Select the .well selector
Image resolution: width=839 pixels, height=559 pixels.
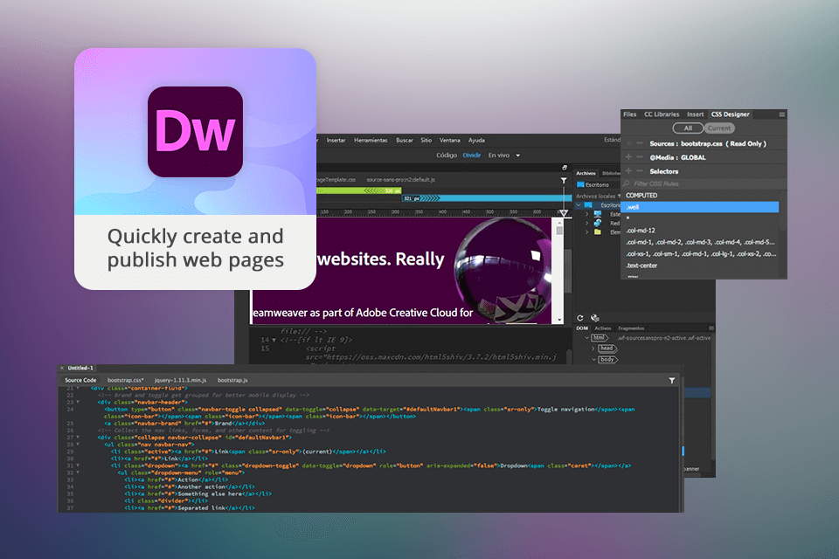[x=700, y=207]
